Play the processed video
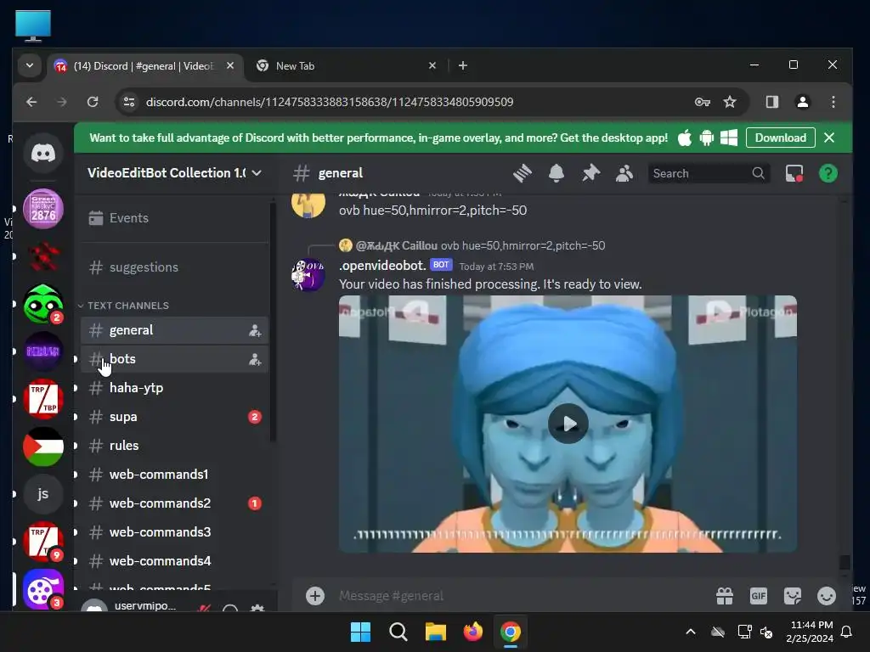This screenshot has width=870, height=652. 568,424
